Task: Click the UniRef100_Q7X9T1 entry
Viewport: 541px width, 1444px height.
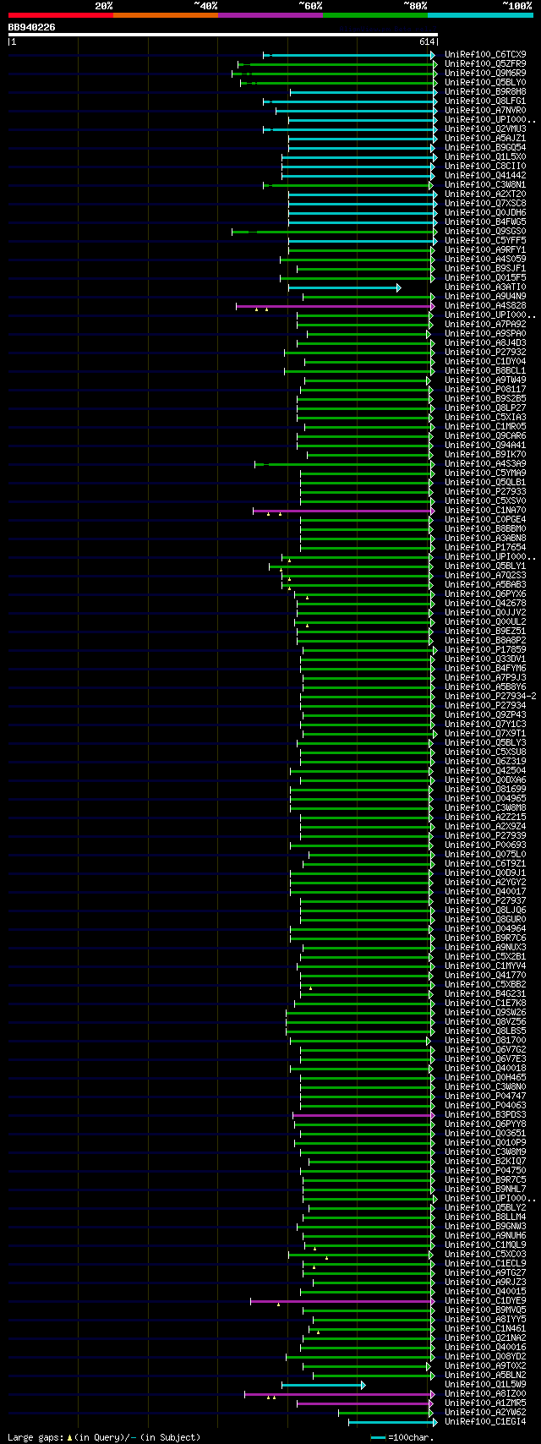Action: [485, 734]
